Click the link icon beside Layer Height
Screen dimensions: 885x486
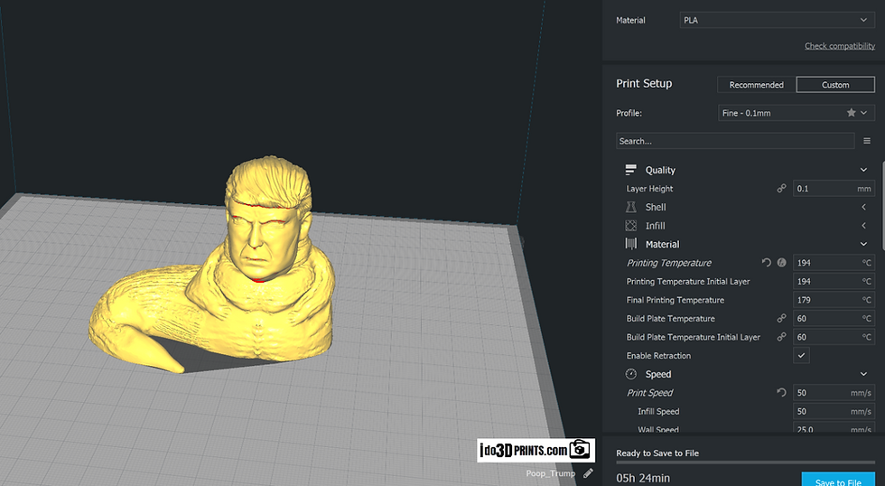pyautogui.click(x=781, y=189)
